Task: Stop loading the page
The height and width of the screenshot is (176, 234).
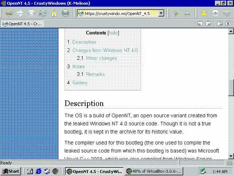Action: click(31, 14)
